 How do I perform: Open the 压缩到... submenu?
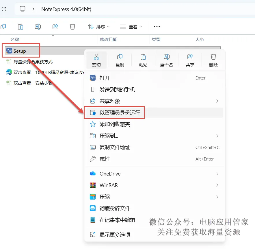[x=155, y=136]
